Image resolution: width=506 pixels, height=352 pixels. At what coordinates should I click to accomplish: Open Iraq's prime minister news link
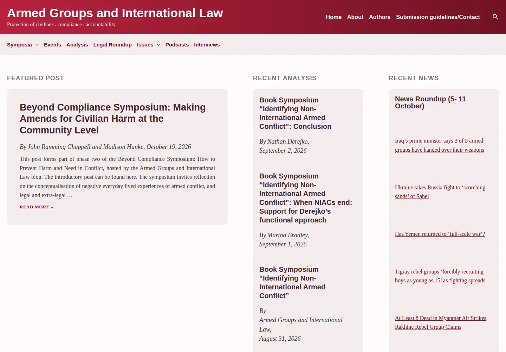[x=439, y=145]
